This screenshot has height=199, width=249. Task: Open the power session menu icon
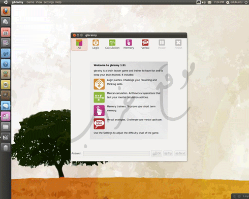246,2
